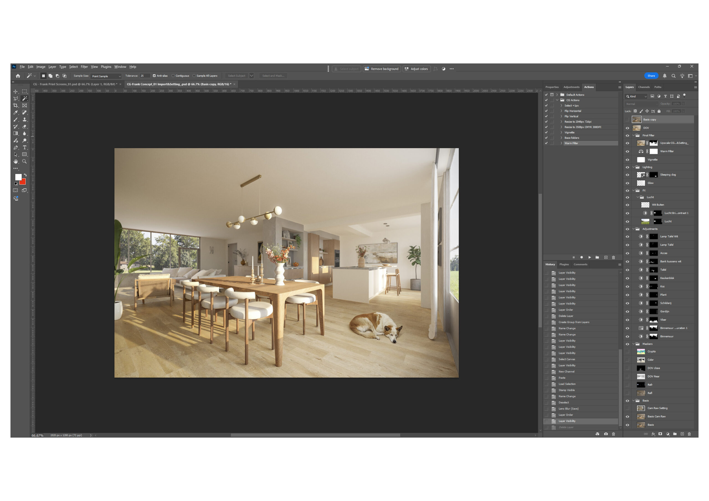Select the Eyedropper tool
This screenshot has width=709, height=501.
[x=16, y=113]
